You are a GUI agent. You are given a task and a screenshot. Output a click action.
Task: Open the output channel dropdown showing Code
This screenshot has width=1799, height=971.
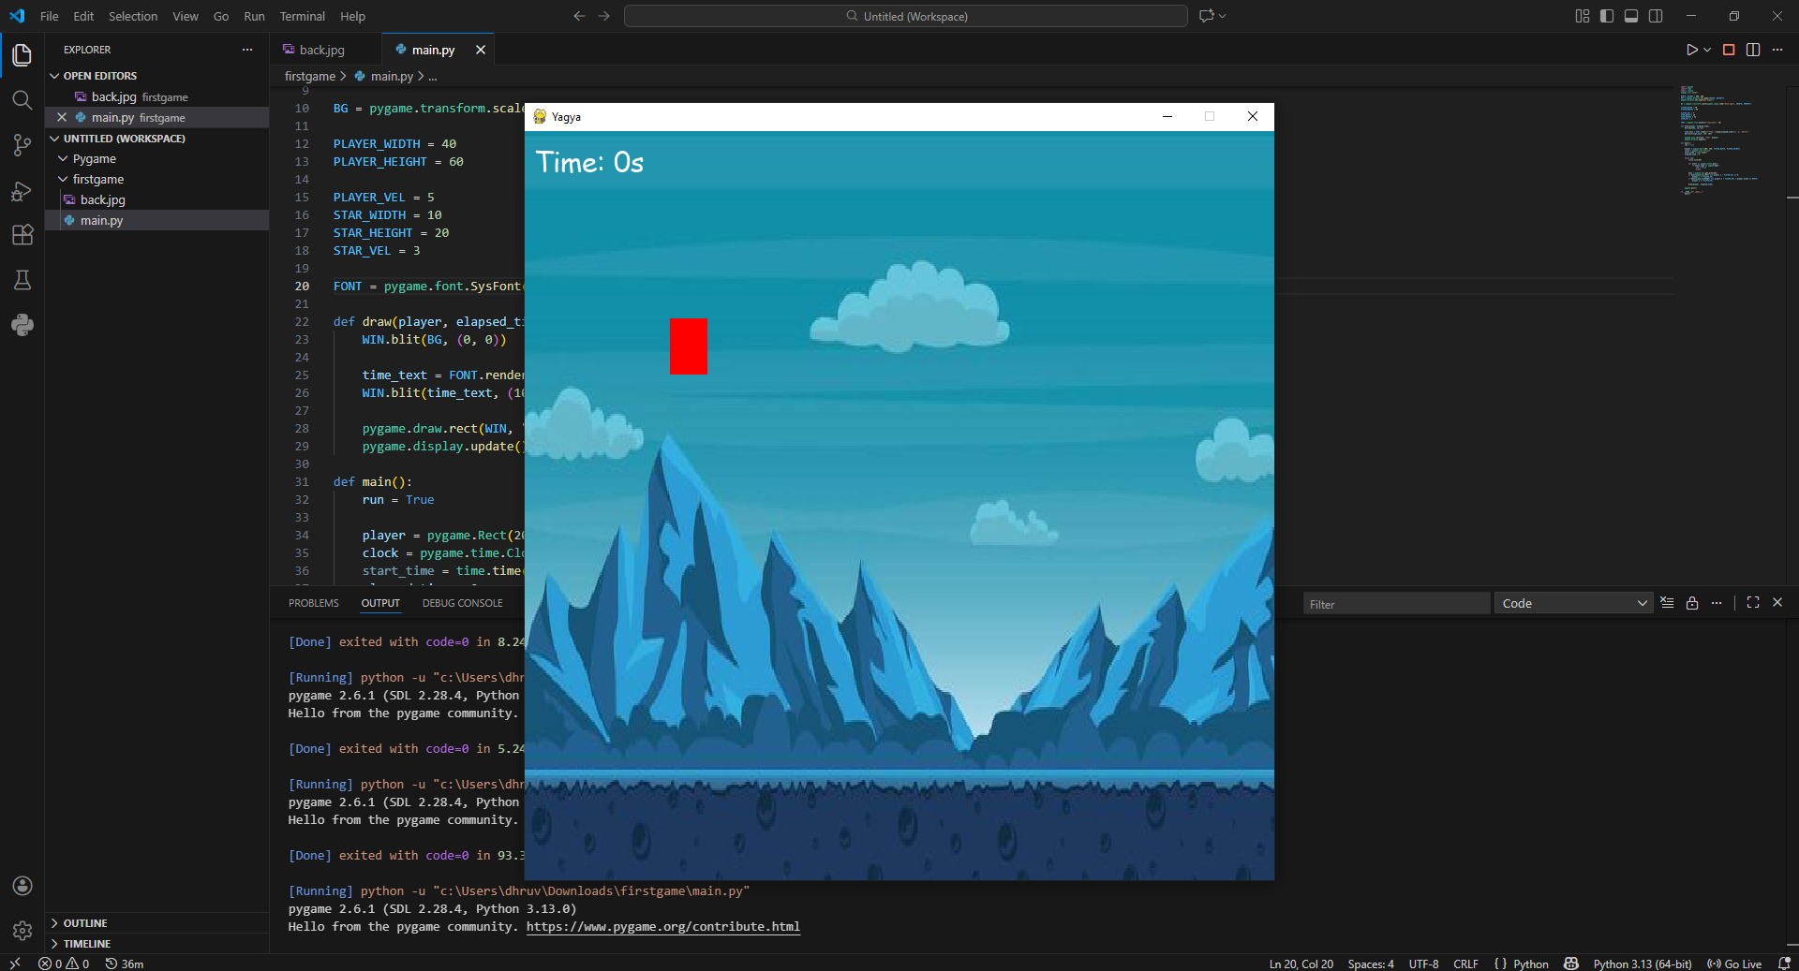pyautogui.click(x=1573, y=603)
